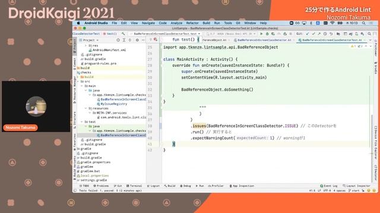Open the Git tool window at bottom

(118, 186)
